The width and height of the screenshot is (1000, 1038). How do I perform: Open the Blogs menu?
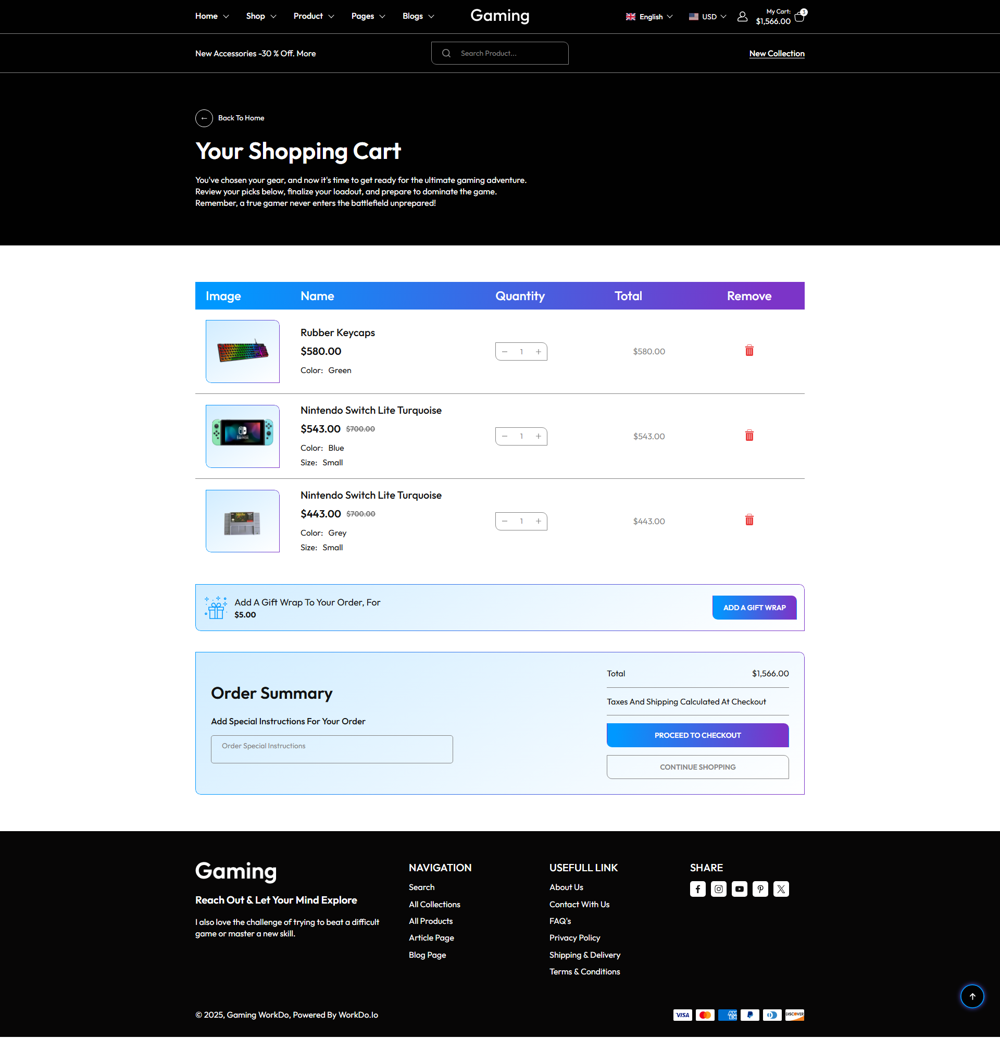tap(418, 17)
